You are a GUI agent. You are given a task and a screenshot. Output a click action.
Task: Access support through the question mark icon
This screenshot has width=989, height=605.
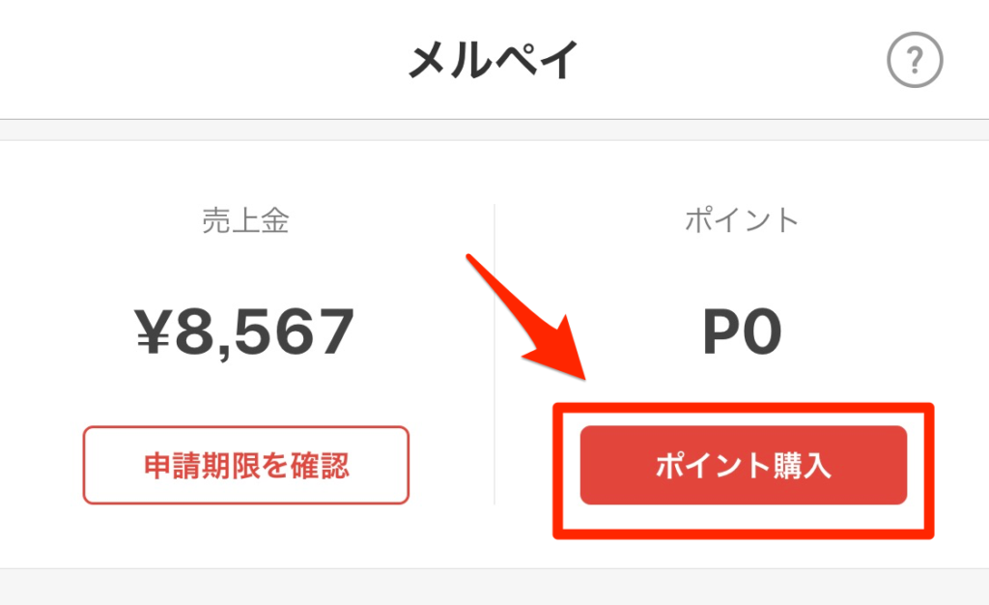click(916, 59)
